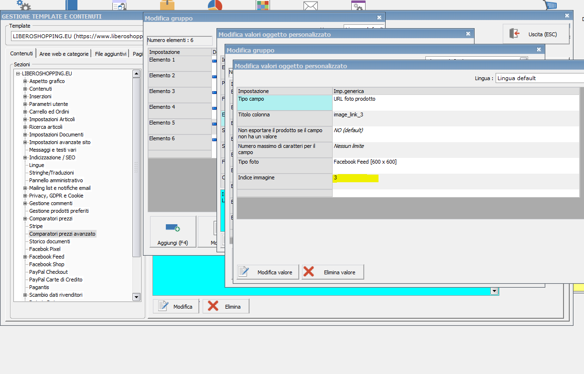Click the calendar icon in top toolbar
584x374 pixels.
coord(358,6)
